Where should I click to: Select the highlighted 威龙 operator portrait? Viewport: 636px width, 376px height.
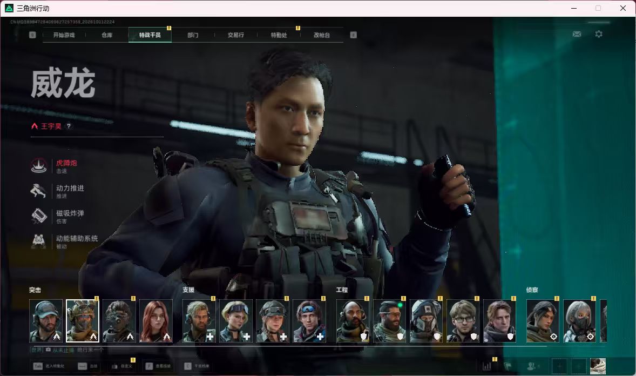click(x=83, y=321)
